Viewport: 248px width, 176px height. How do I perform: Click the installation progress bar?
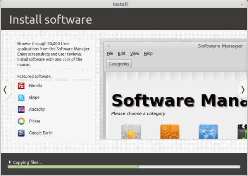tap(124, 167)
